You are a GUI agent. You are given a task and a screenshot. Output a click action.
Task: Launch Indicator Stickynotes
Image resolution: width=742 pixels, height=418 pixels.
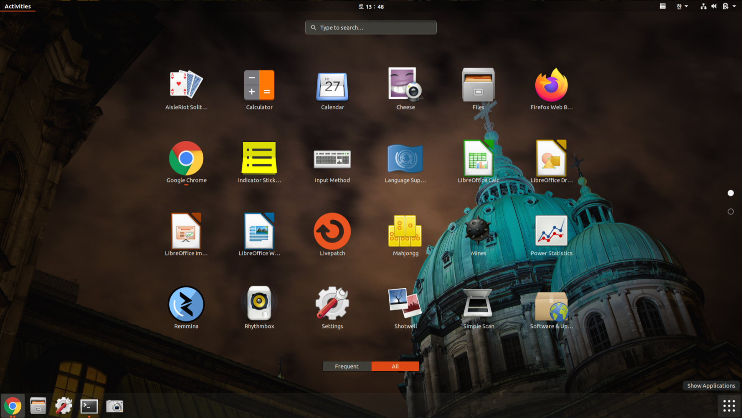(x=259, y=162)
